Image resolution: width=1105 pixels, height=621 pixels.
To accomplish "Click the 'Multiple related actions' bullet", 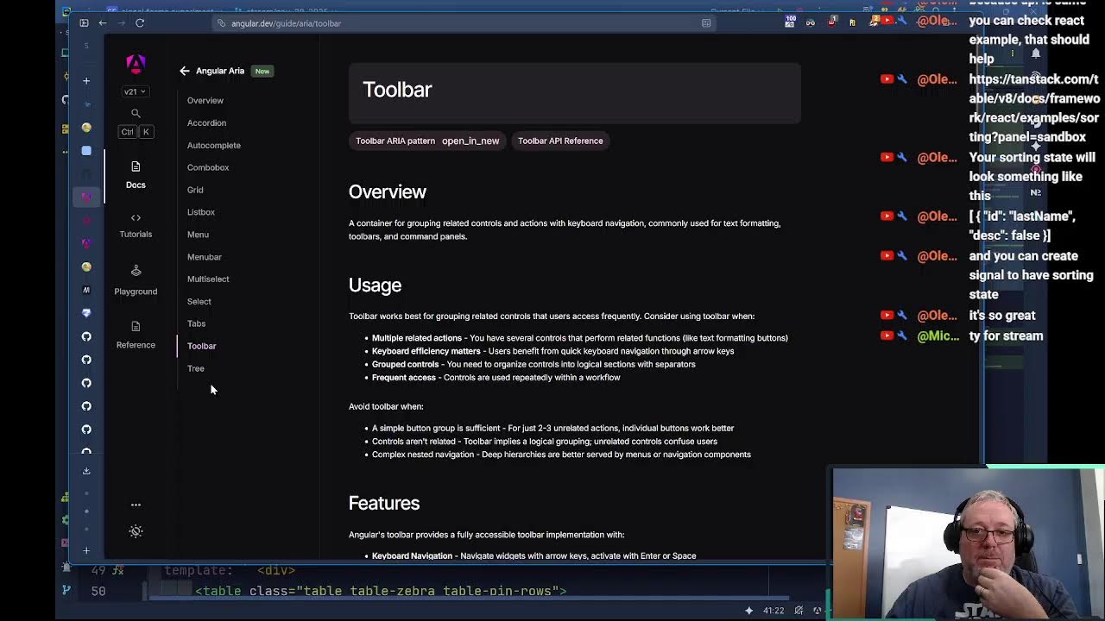I will (x=580, y=338).
